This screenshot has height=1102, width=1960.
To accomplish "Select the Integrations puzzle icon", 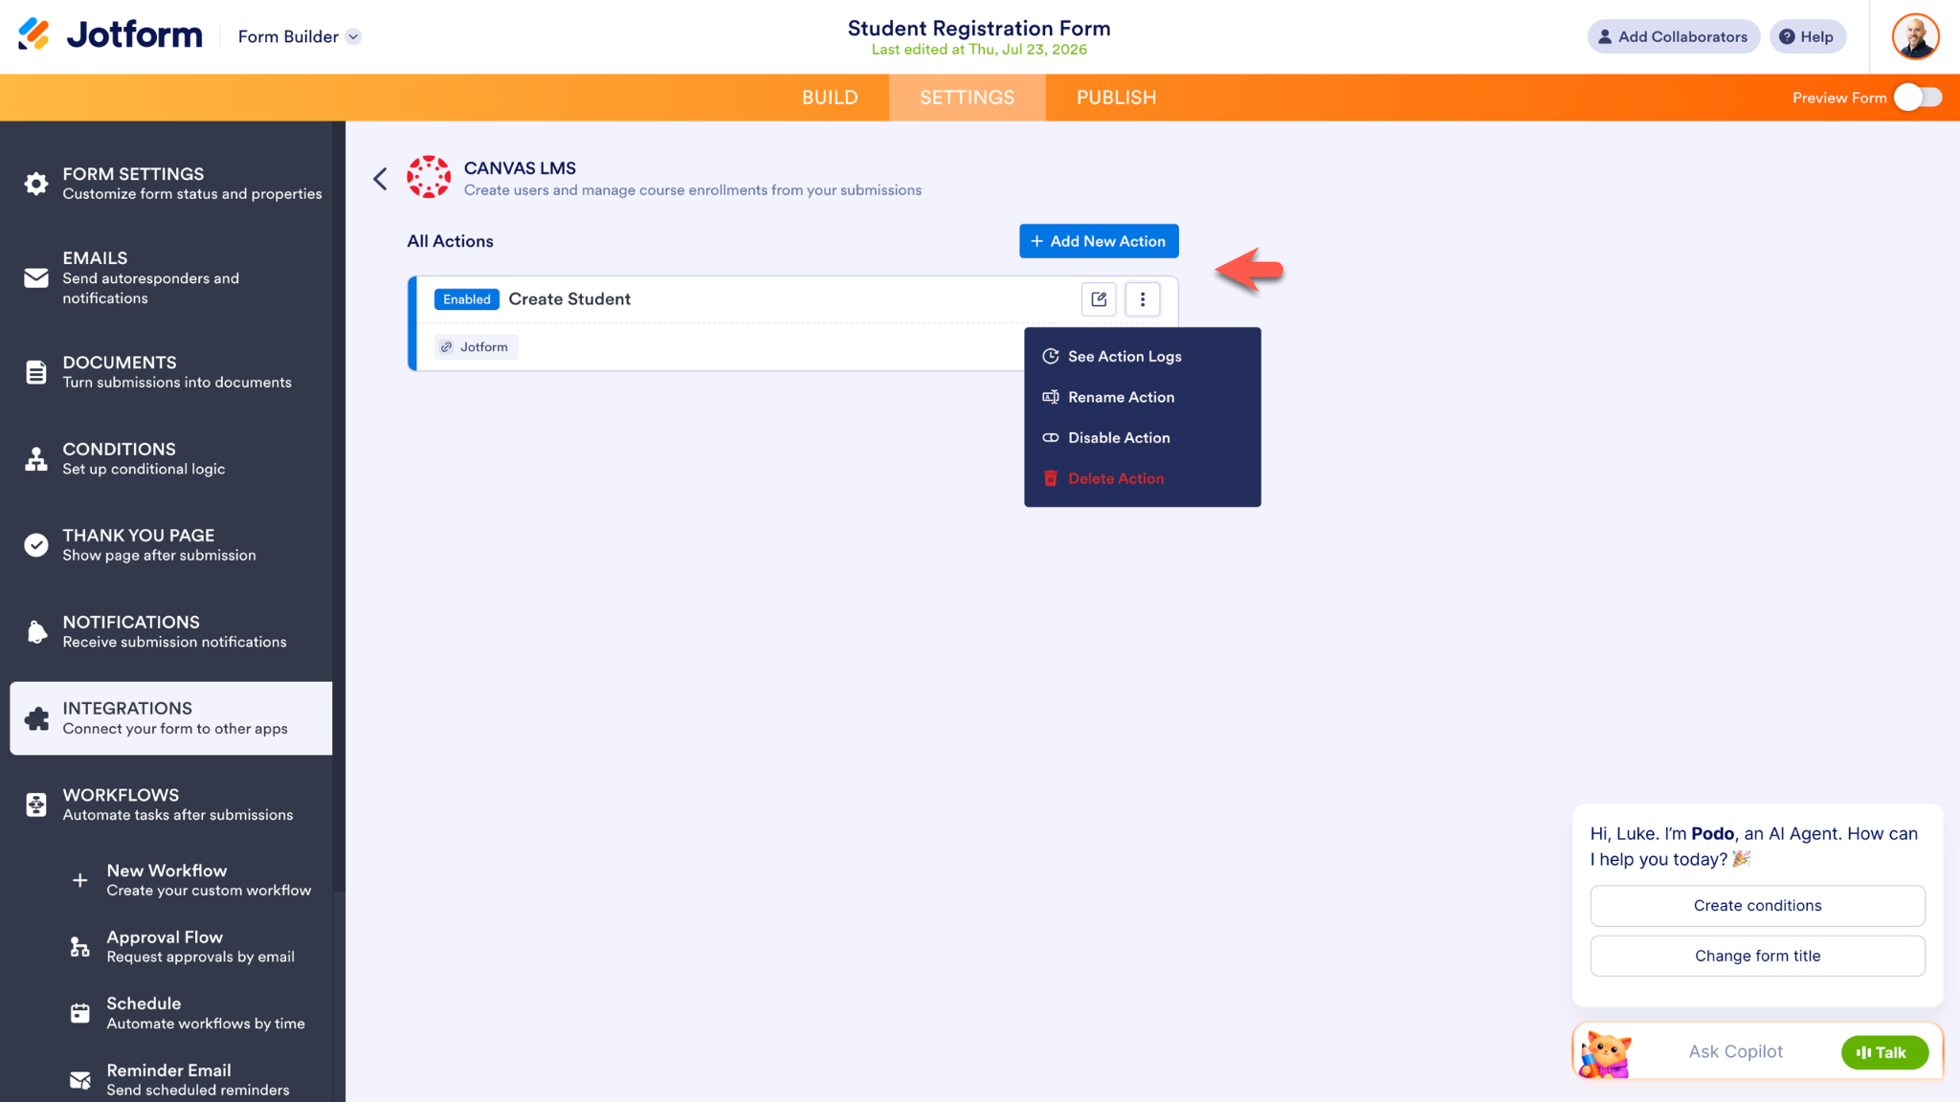I will tap(36, 718).
